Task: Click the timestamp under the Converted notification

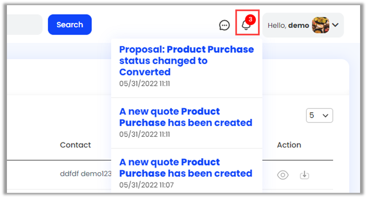Action: [x=144, y=83]
